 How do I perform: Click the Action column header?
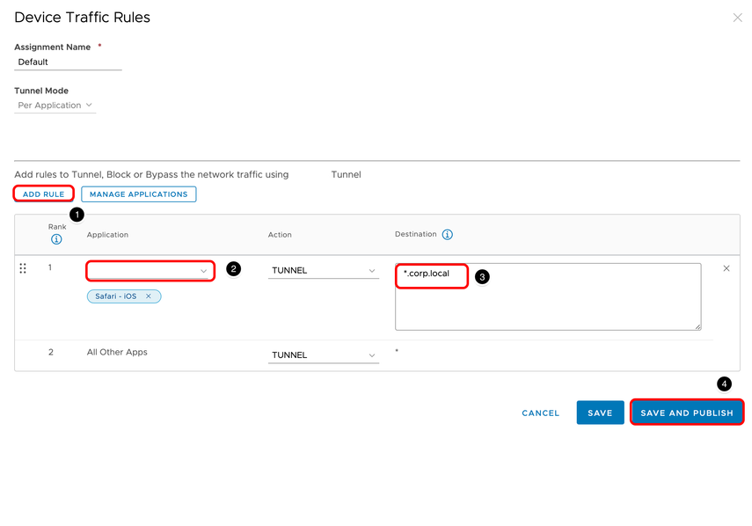coord(280,235)
